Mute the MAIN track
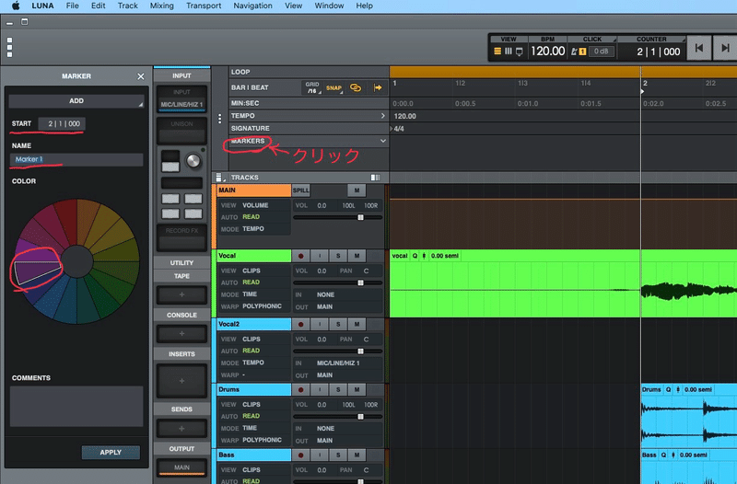This screenshot has height=484, width=737. (x=357, y=190)
